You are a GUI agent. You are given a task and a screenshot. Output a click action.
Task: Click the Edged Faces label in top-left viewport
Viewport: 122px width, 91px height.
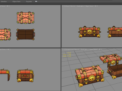click(x=2, y=6)
